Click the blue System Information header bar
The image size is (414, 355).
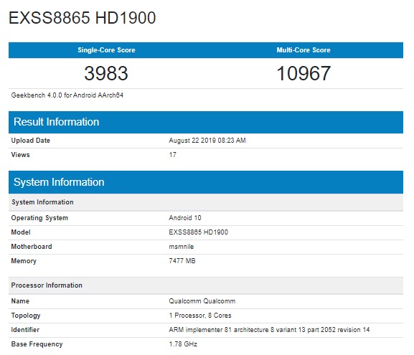pos(206,182)
